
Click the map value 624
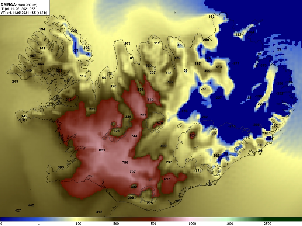point(193,135)
